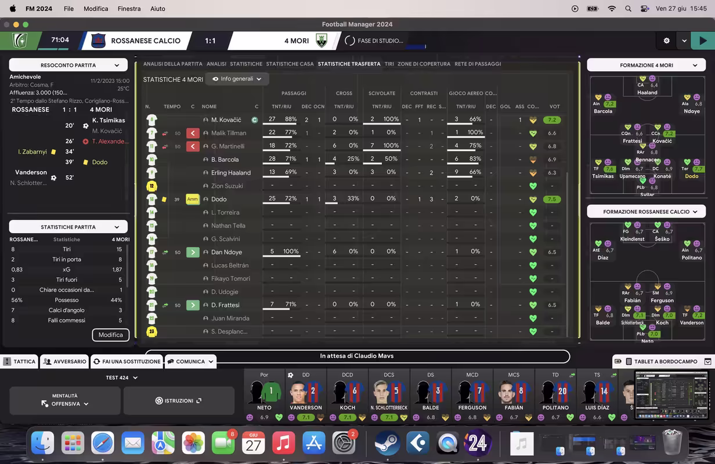Screen dimensions: 715x464
Task: Click the Istruzioni button
Action: tap(179, 400)
